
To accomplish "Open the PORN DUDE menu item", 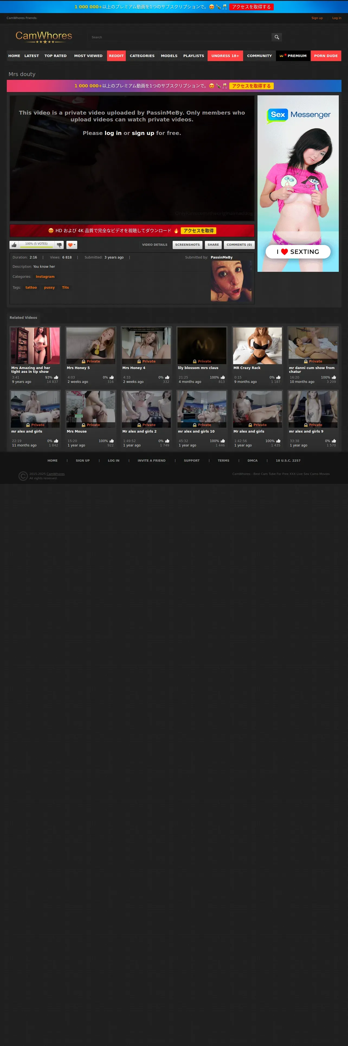I will click(326, 56).
